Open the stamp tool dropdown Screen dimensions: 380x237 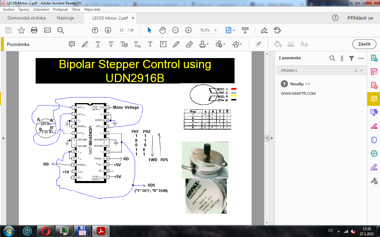[208, 44]
